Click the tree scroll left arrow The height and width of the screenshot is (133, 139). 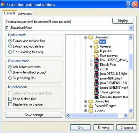(x=68, y=115)
